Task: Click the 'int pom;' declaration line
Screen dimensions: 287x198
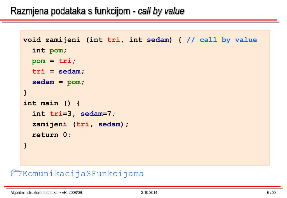Action: 49,51
